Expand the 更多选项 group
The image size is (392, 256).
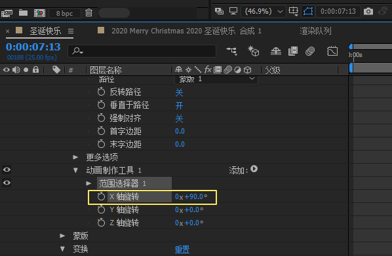point(75,157)
